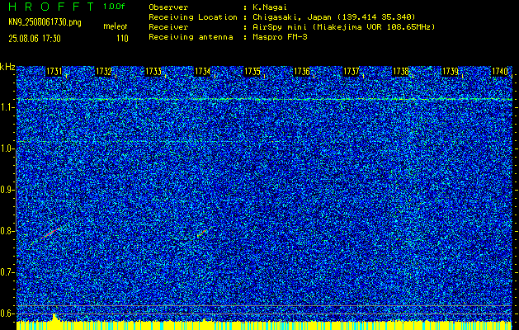This screenshot has height=330, width=519.
Task: Click the kHz axis unit label
Action: [7, 67]
